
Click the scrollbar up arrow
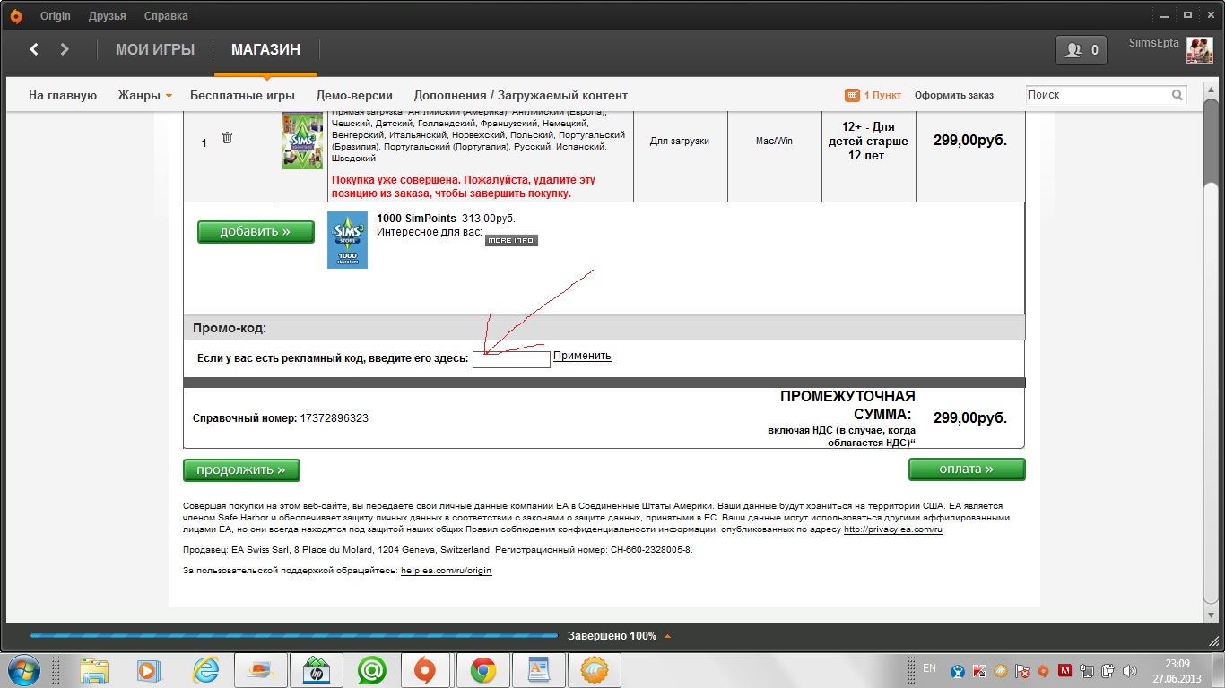tap(1212, 87)
